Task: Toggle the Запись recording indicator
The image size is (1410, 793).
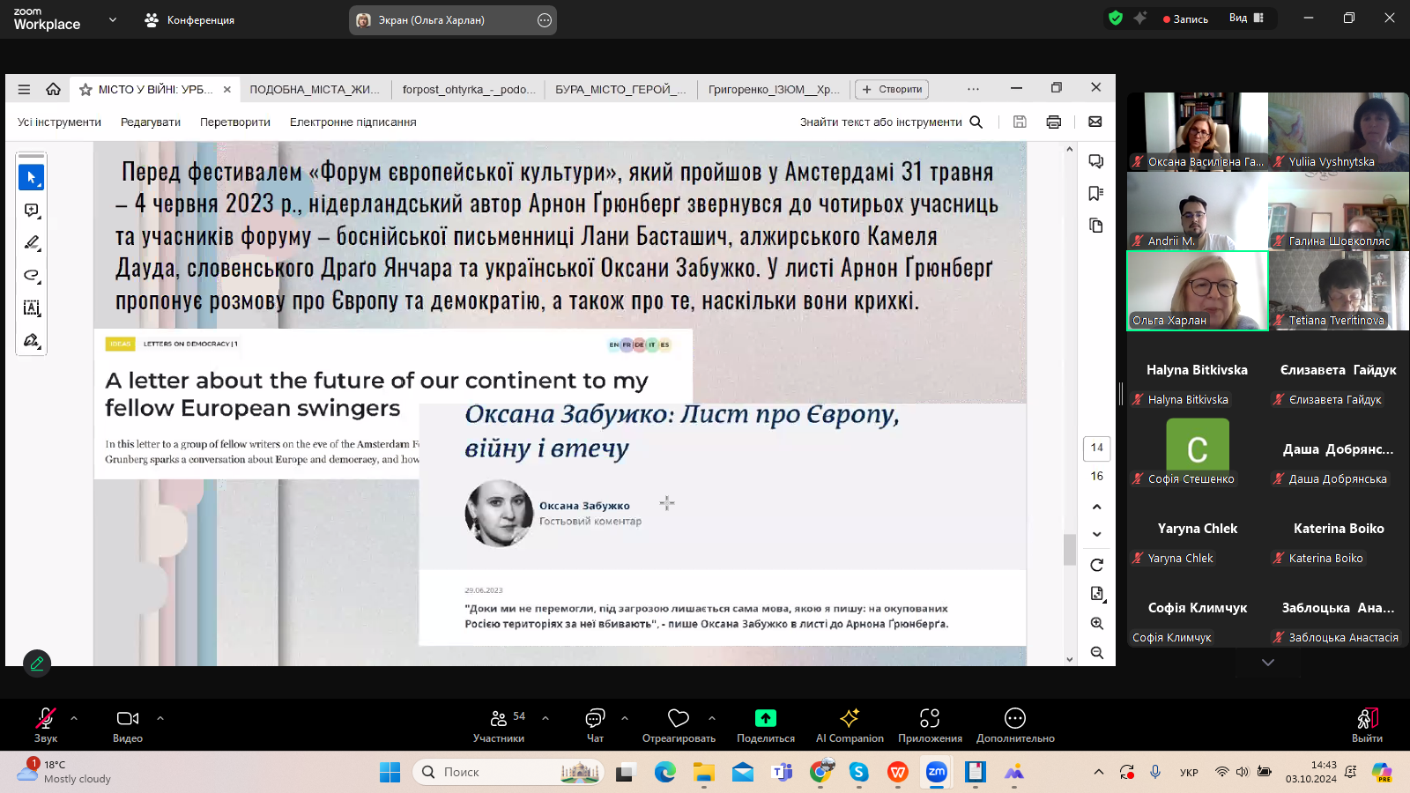Action: 1185,19
